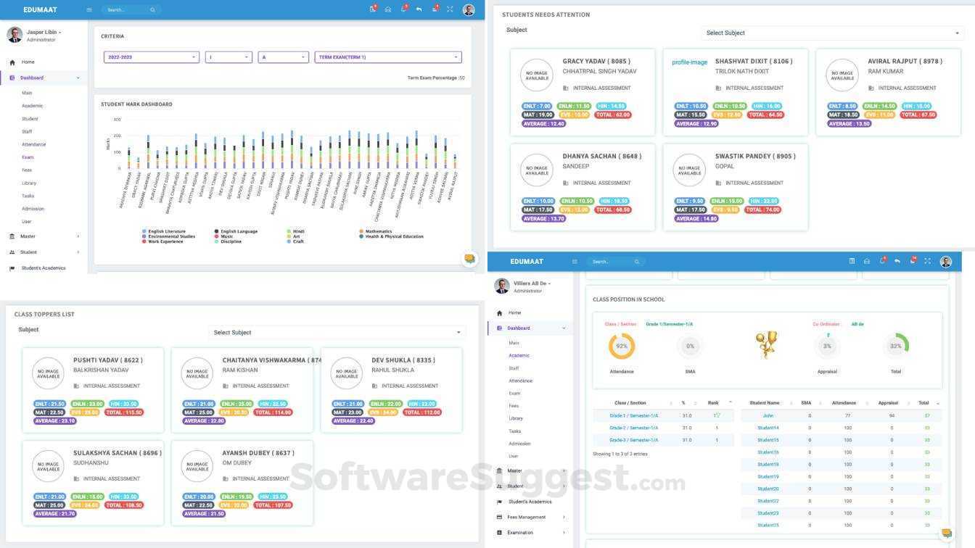This screenshot has width=975, height=548.
Task: Open the 2022-2023 academic year dropdown
Action: coord(152,57)
